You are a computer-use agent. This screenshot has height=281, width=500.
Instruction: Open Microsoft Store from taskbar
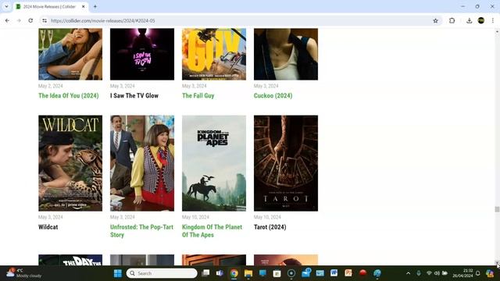click(277, 273)
